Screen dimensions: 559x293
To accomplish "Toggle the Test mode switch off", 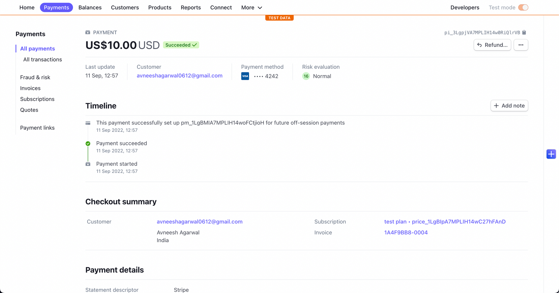I will click(x=523, y=7).
